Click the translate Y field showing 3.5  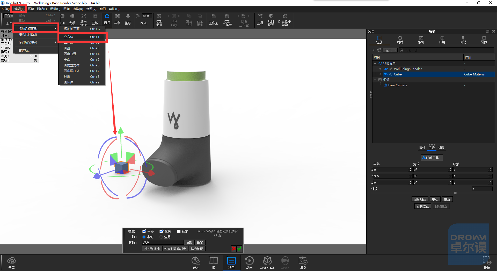click(391, 176)
